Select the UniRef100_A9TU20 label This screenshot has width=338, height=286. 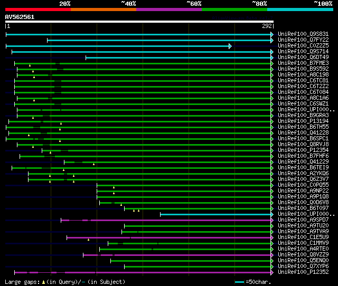coord(303,226)
